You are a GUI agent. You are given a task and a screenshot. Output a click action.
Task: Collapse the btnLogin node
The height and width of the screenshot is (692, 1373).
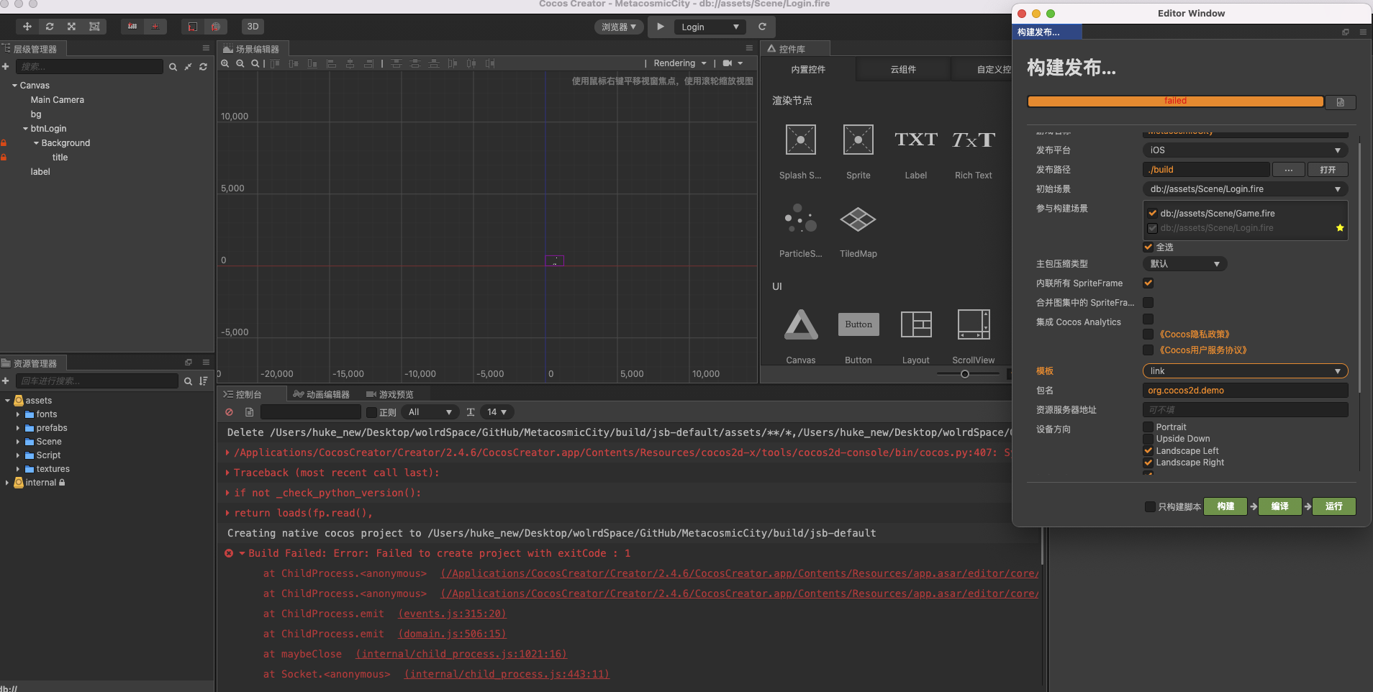tap(25, 129)
